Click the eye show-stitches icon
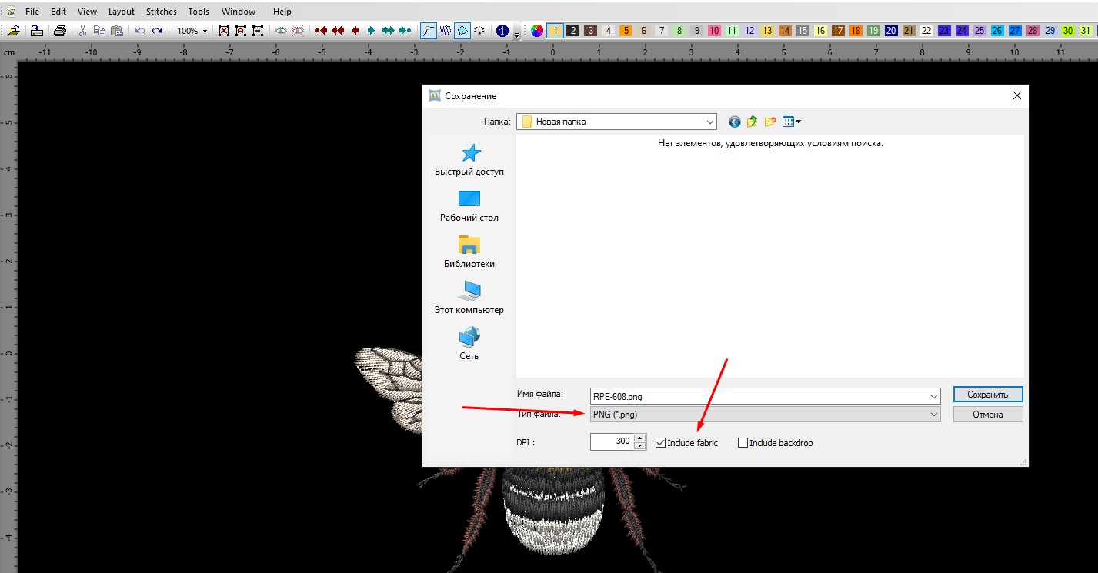This screenshot has width=1098, height=573. (x=281, y=31)
